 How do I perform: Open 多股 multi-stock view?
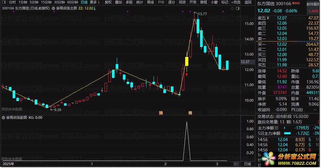click(x=129, y=2)
